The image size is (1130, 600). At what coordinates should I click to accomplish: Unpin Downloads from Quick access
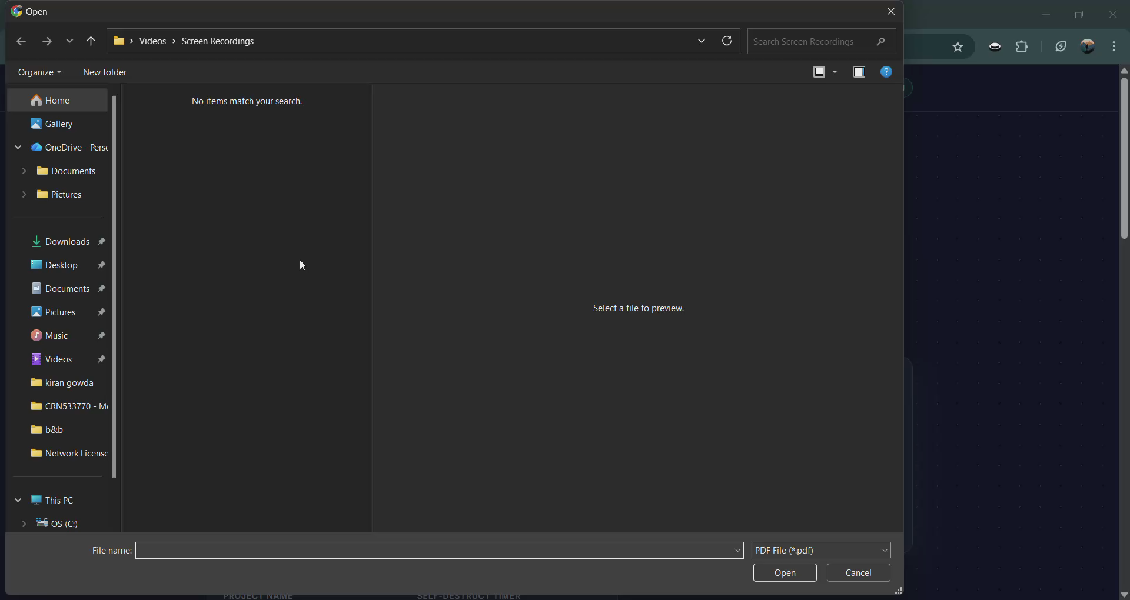click(101, 241)
